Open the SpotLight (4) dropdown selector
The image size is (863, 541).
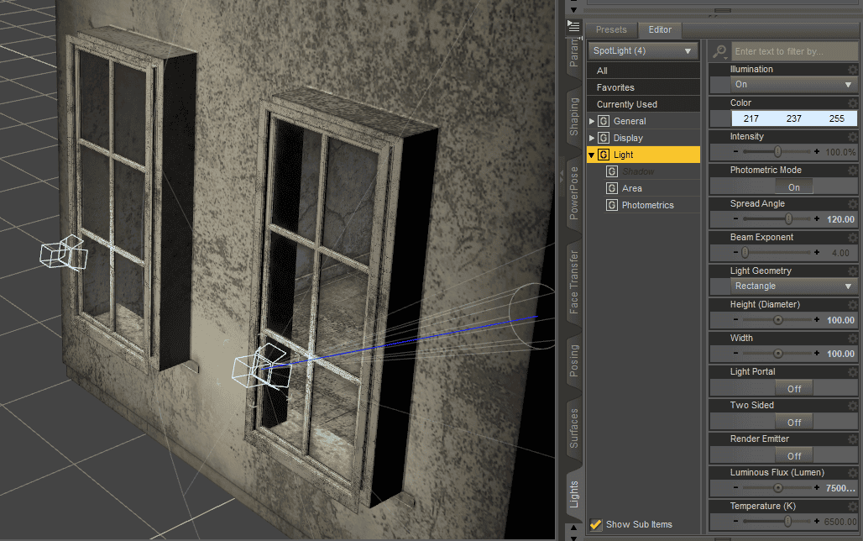642,50
